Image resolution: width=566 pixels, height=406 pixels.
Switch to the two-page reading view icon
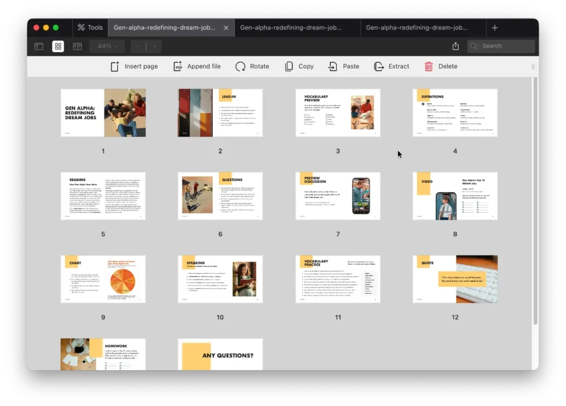77,46
